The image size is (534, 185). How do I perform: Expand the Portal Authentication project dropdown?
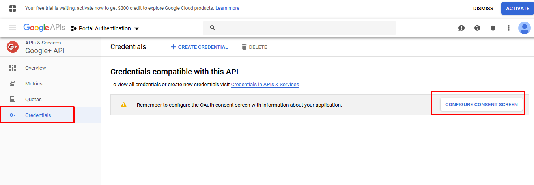pos(105,28)
